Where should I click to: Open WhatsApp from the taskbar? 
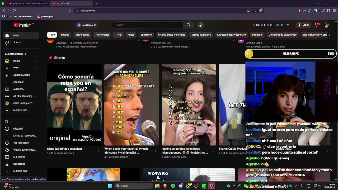coord(188,186)
